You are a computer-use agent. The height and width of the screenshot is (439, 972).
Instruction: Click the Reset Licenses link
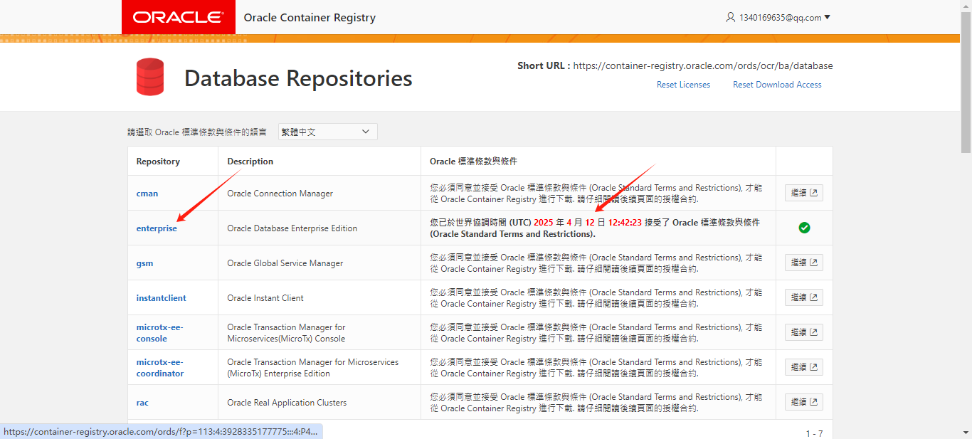coord(683,85)
